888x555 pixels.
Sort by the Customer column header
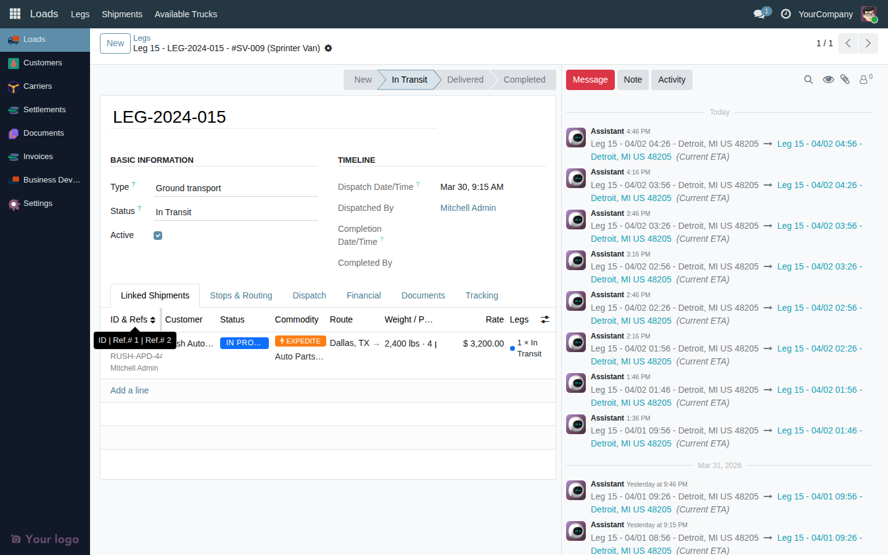(184, 319)
